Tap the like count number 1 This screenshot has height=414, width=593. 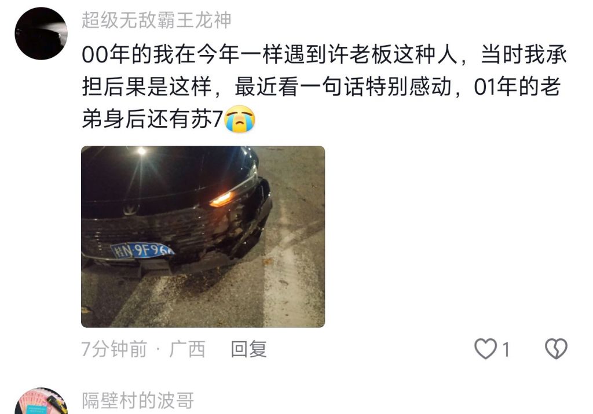pyautogui.click(x=506, y=349)
